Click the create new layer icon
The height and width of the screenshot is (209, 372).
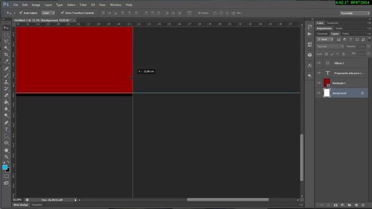[356, 205]
